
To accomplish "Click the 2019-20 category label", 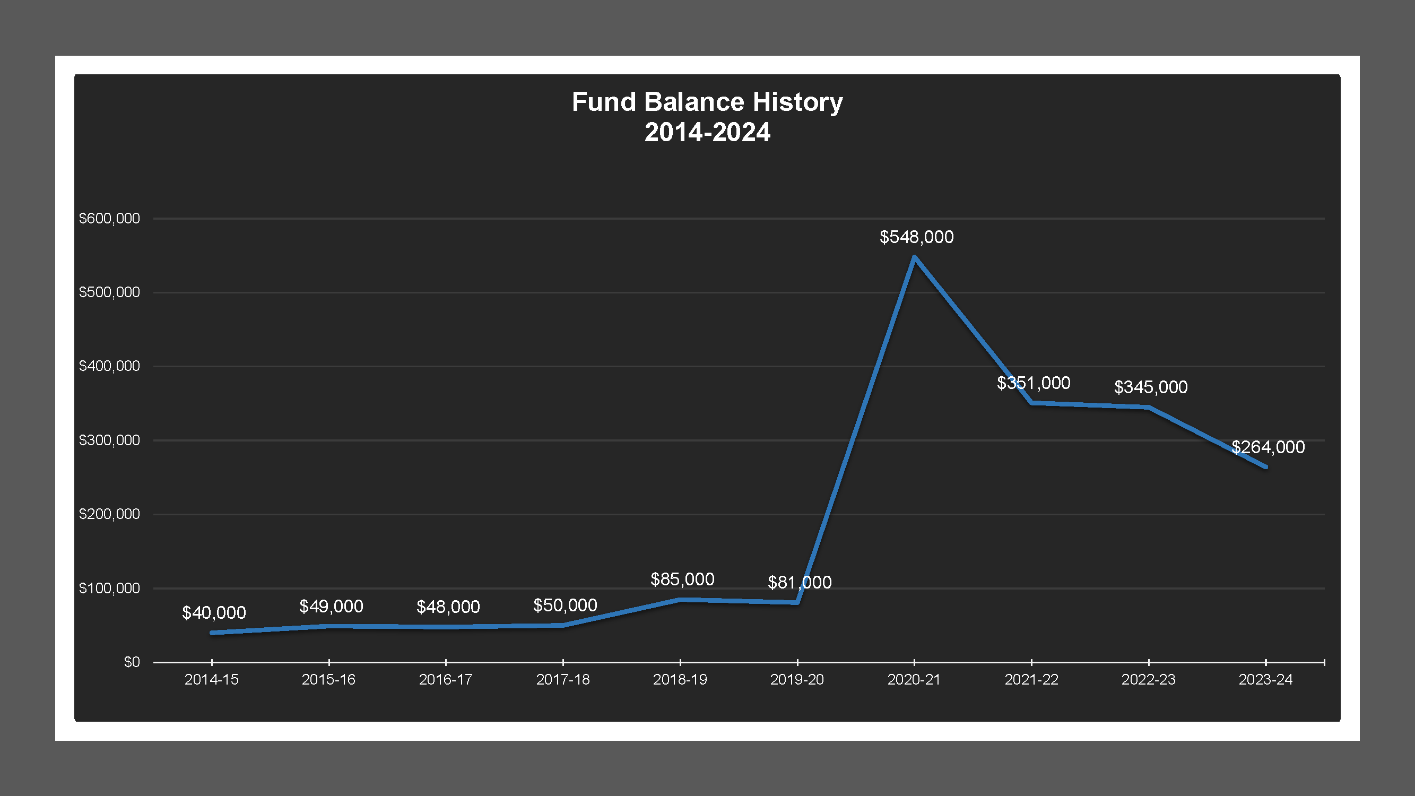I will [x=797, y=680].
